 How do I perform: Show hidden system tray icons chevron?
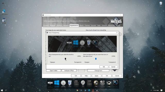(x=151, y=90)
